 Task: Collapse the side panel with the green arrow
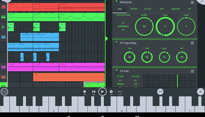tap(107, 39)
